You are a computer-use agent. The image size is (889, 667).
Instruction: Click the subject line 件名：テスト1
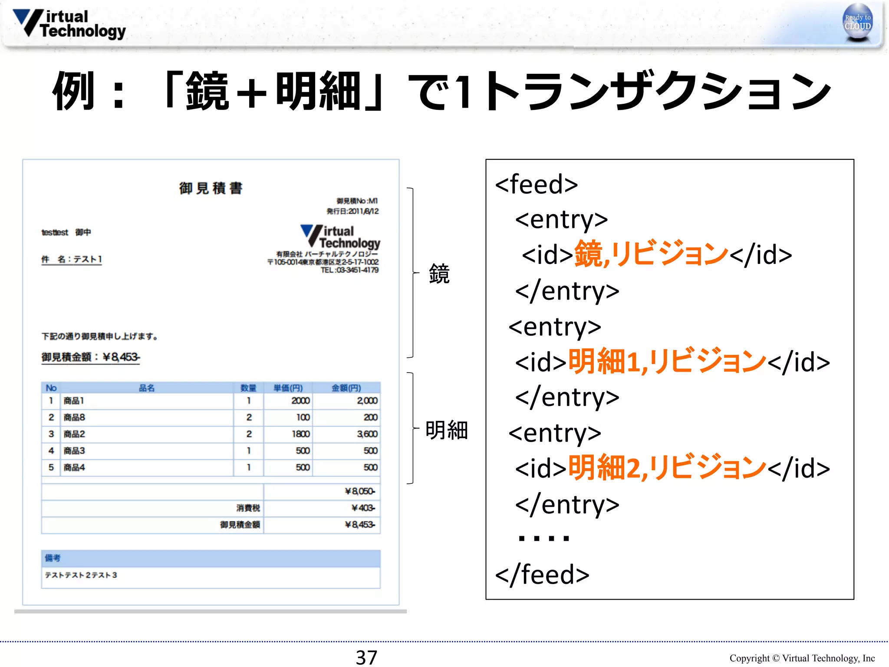(72, 259)
